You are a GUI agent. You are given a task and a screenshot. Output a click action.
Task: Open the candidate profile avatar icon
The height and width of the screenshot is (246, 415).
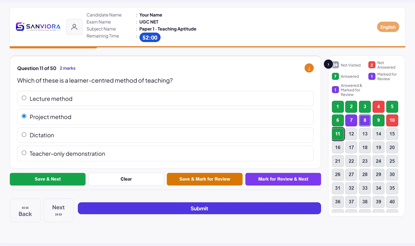click(x=74, y=27)
